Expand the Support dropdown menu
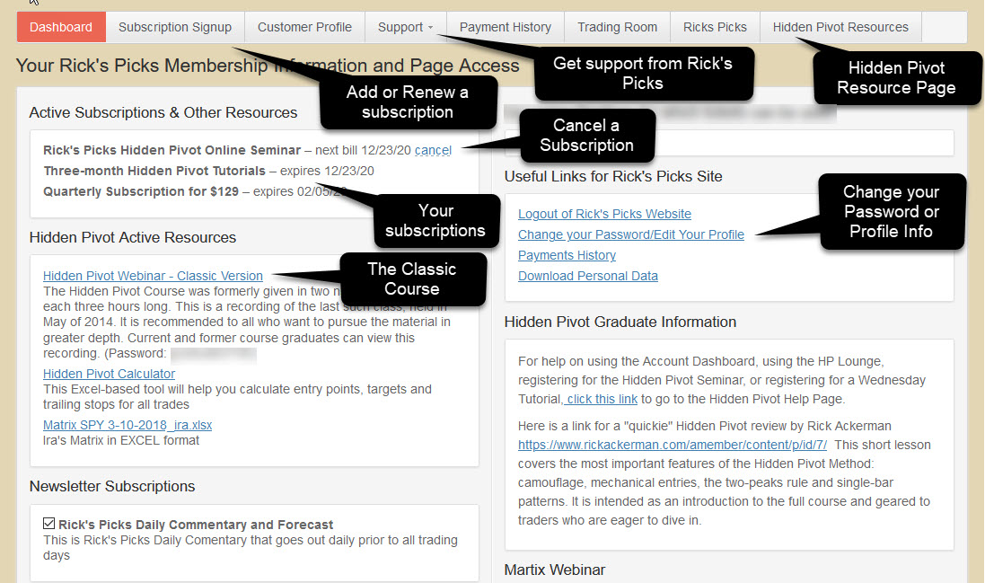Screen dimensions: 985x583 click(x=405, y=27)
